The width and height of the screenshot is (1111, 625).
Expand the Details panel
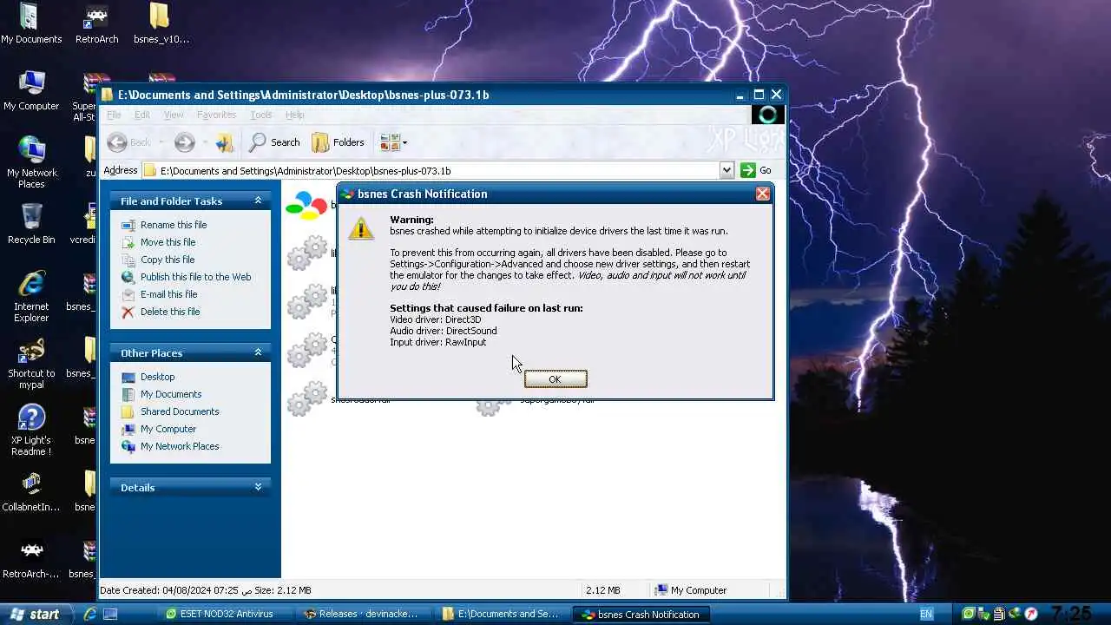click(x=258, y=487)
